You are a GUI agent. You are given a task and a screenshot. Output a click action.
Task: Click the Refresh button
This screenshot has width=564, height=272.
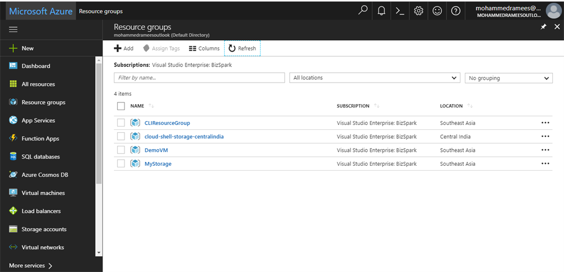point(242,48)
